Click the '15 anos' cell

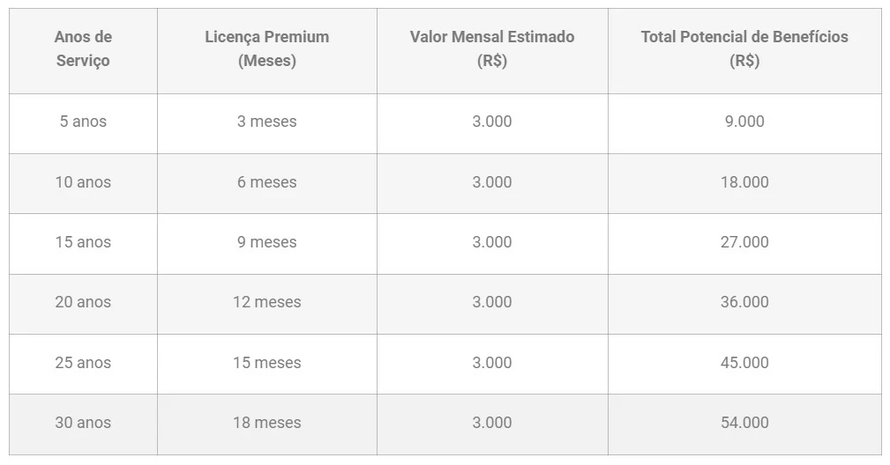tap(83, 242)
